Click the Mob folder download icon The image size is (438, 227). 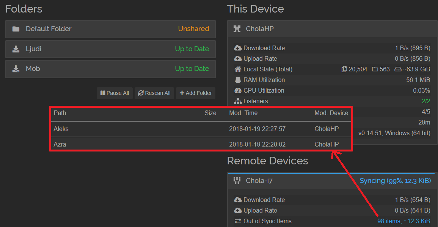(16, 69)
